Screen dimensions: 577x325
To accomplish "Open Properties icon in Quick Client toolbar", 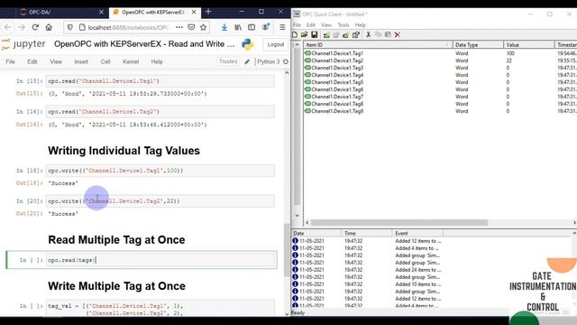I will (355, 34).
